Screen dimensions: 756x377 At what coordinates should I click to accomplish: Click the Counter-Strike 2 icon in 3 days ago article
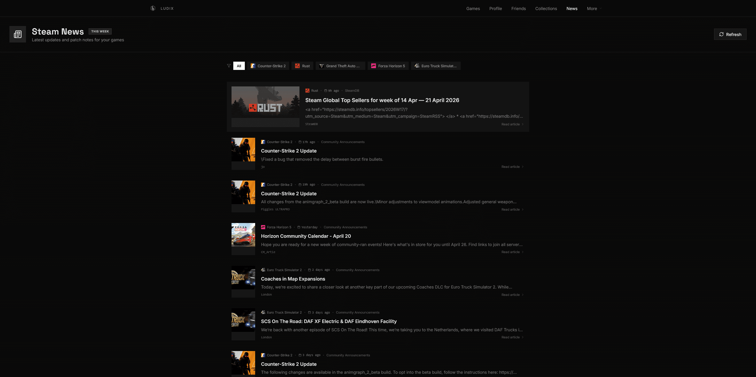tap(263, 355)
